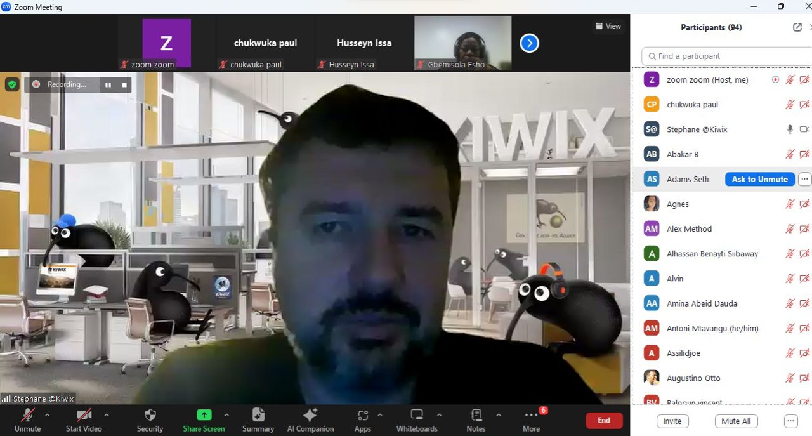812x436 pixels.
Task: Pause the recording
Action: tap(108, 84)
